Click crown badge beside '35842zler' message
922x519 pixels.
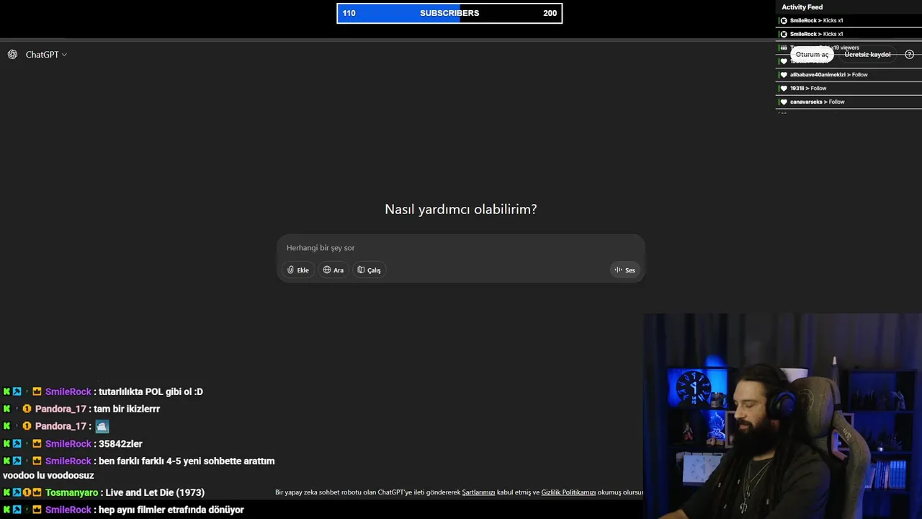pos(37,444)
